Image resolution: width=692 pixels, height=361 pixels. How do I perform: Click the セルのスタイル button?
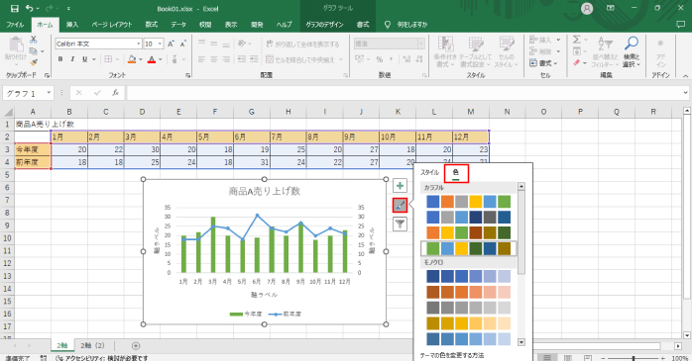506,51
